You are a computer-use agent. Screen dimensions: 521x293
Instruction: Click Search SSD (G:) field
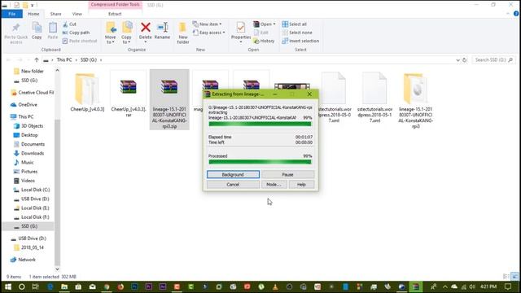coord(493,59)
